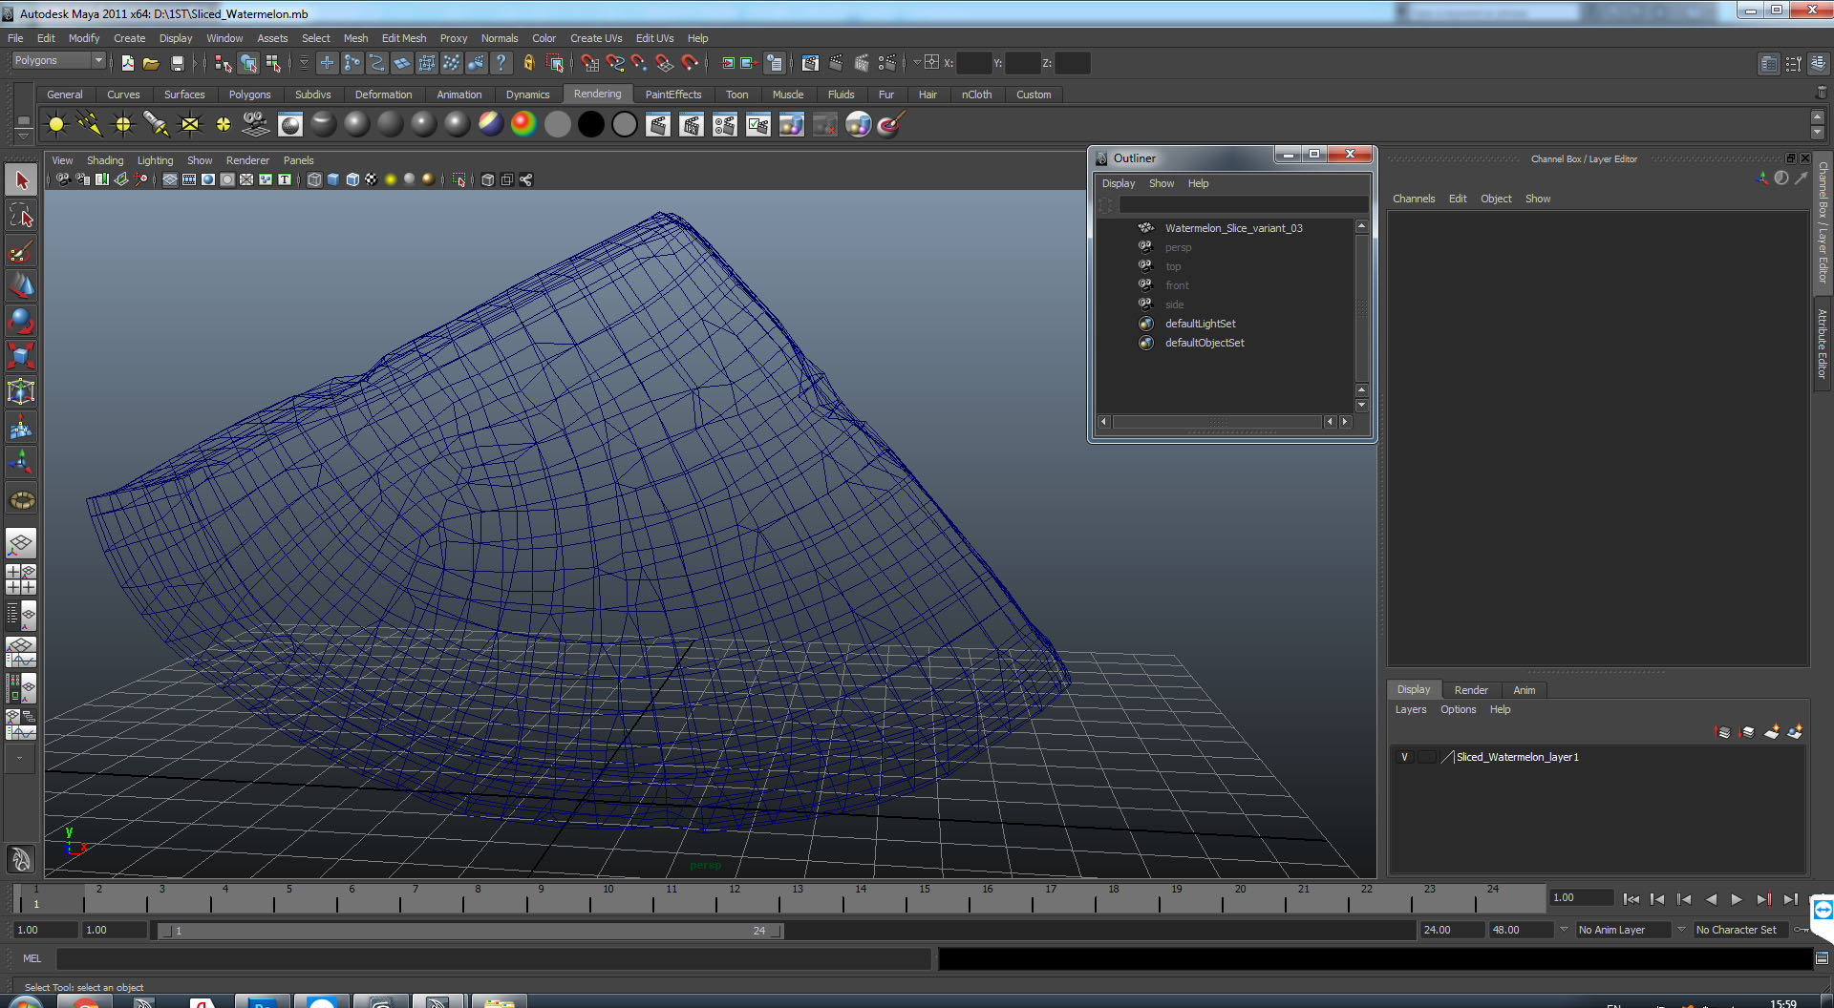Create new empty display layer icon
Viewport: 1834px width, 1008px height.
click(1771, 732)
